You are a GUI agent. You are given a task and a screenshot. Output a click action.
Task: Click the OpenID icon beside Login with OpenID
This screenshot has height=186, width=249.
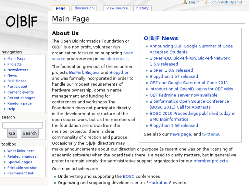point(206,2)
